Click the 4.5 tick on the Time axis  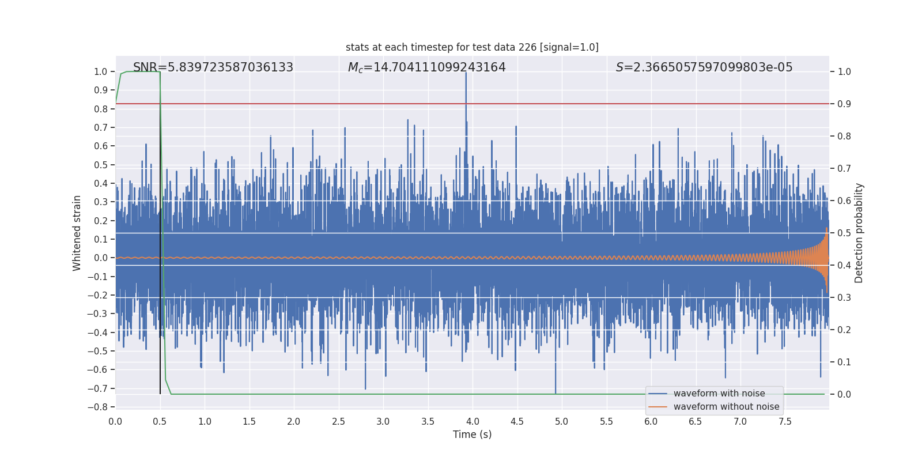pos(517,421)
